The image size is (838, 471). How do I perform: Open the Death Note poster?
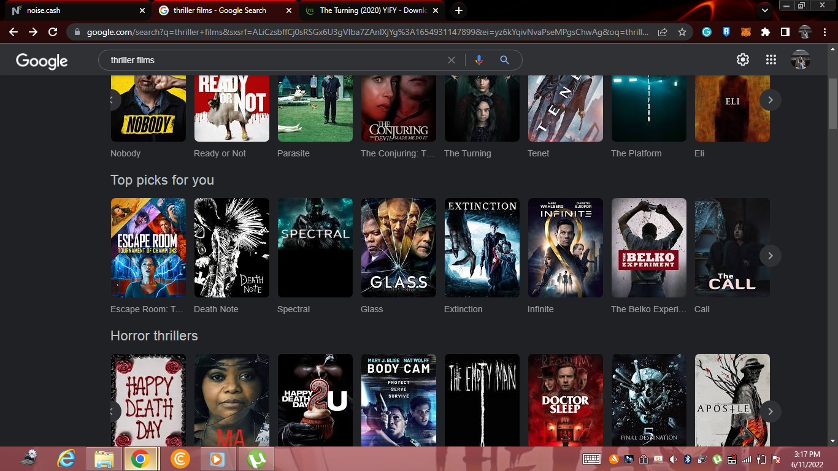point(232,248)
